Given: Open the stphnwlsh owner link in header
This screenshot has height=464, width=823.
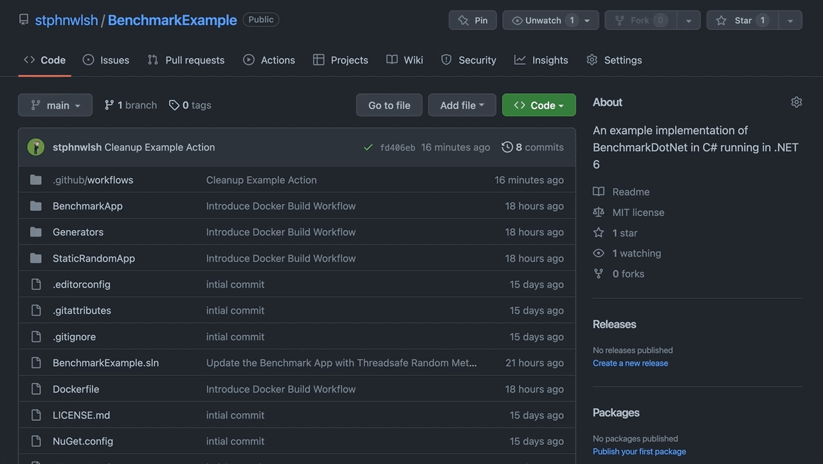Looking at the screenshot, I should 66,20.
